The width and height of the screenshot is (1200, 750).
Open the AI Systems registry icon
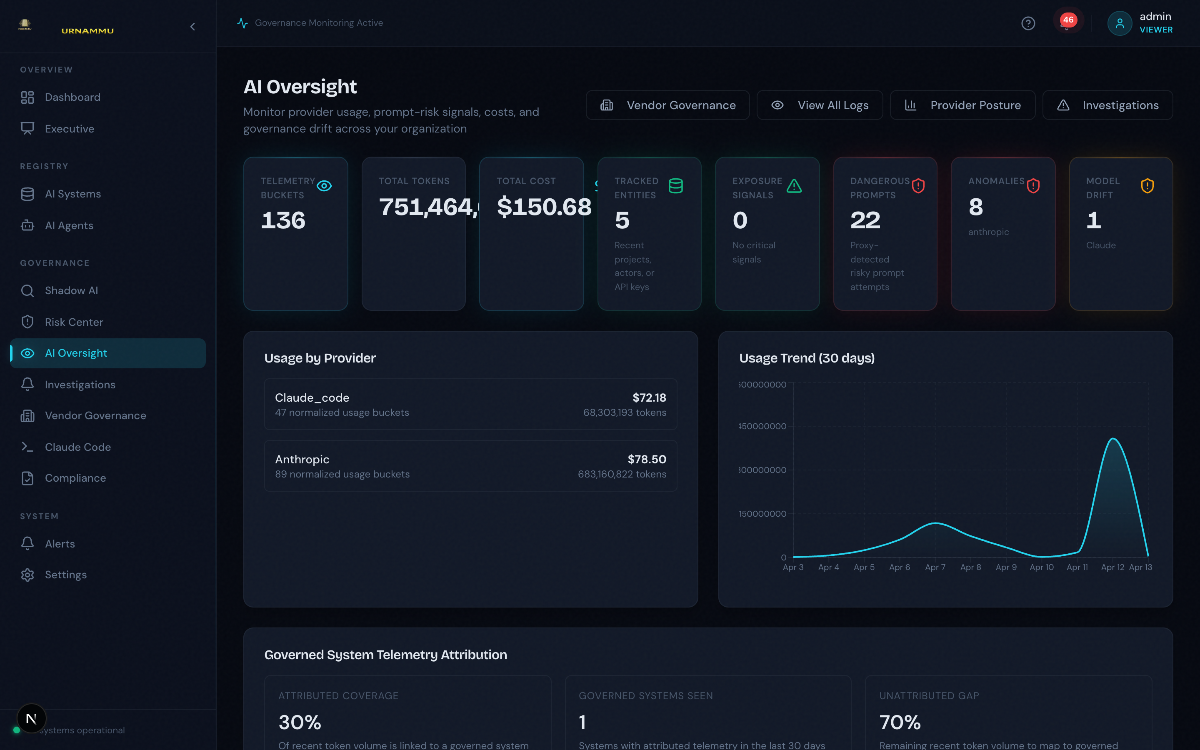tap(27, 193)
